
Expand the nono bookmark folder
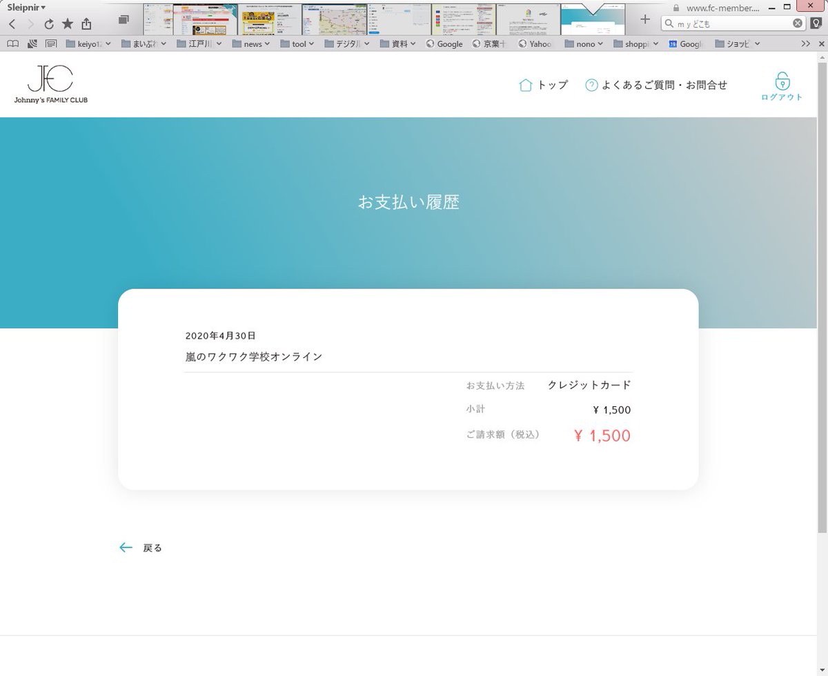(x=583, y=43)
